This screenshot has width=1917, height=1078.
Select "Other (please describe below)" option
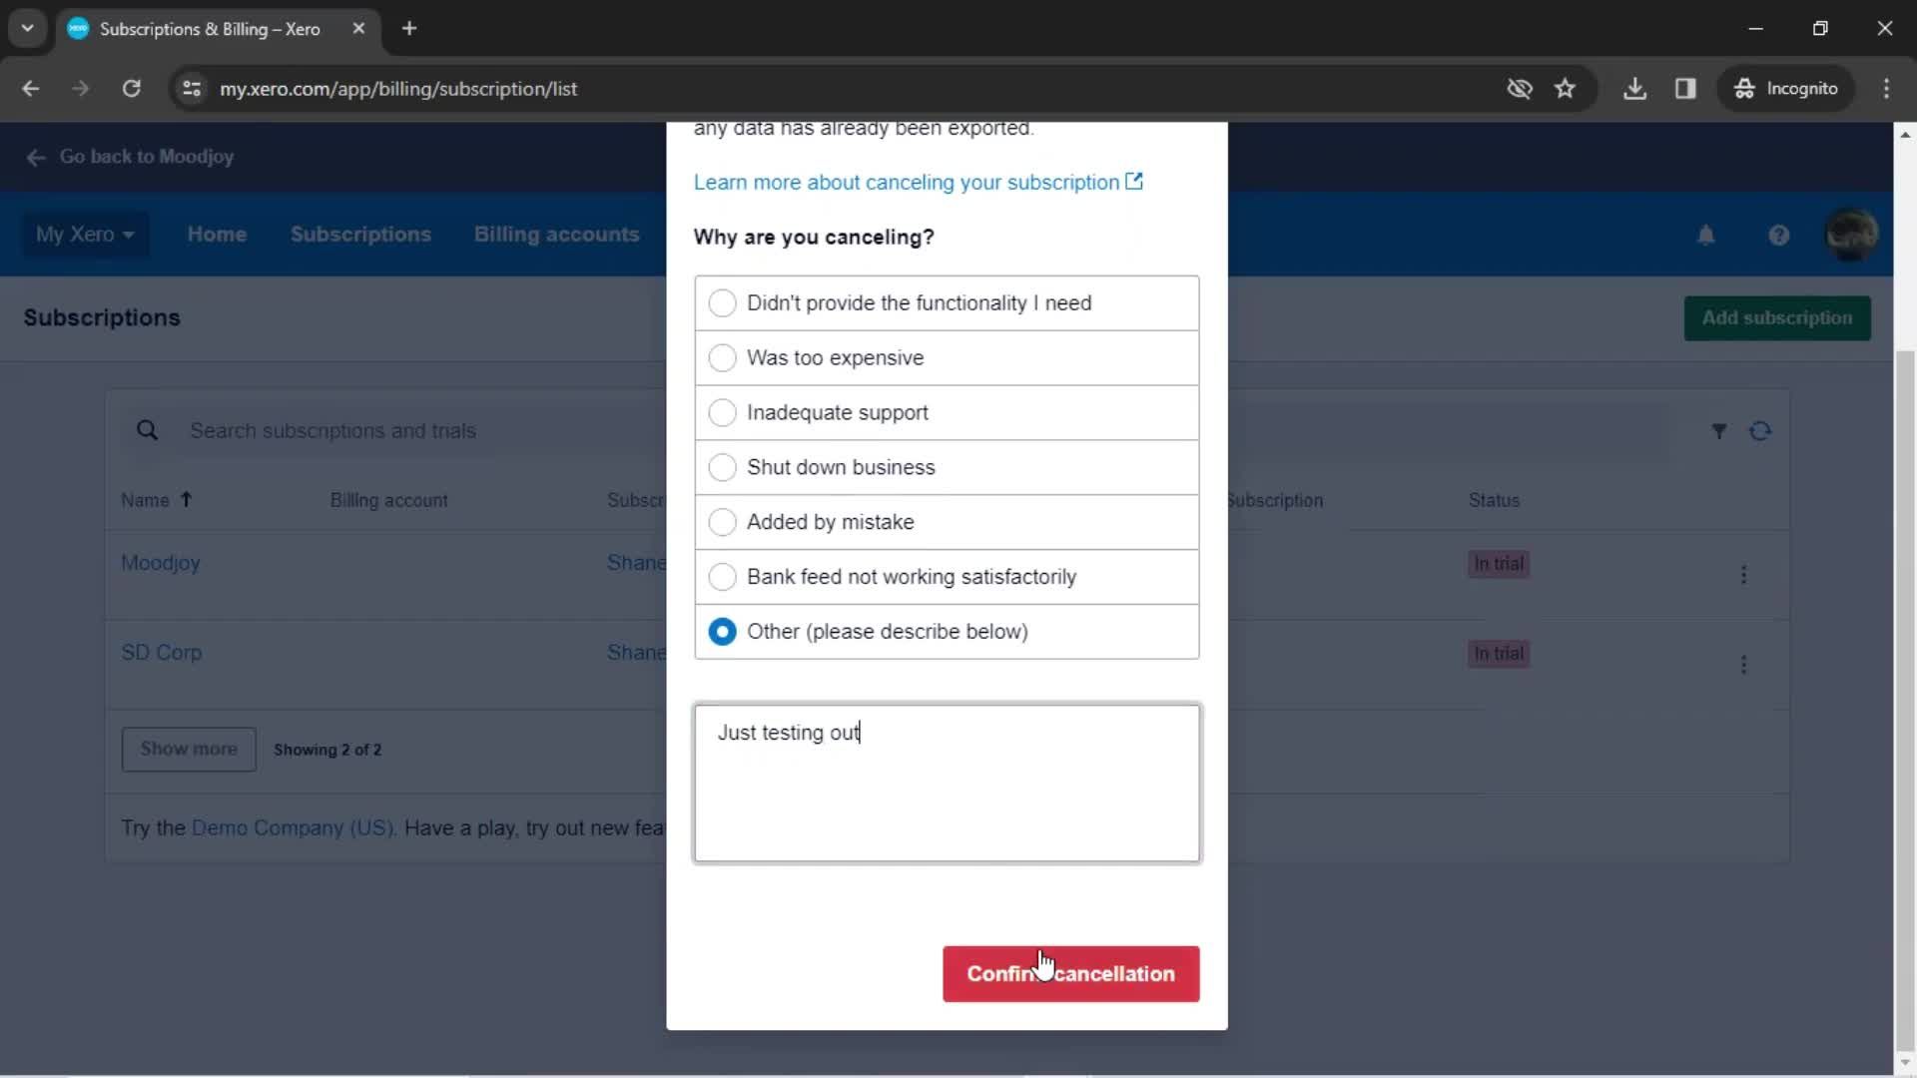pos(947,632)
